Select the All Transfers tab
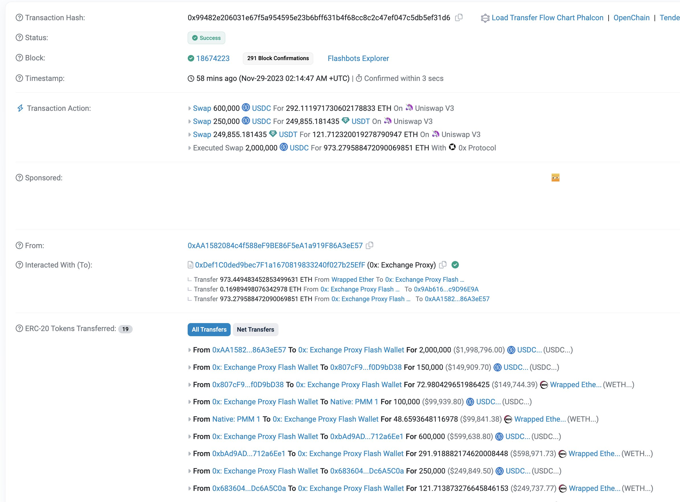Image resolution: width=680 pixels, height=502 pixels. [209, 329]
